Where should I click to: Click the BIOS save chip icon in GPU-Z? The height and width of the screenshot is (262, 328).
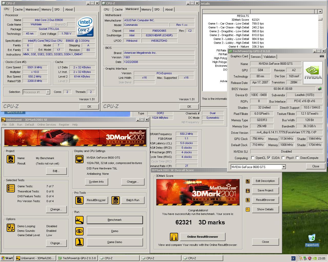click(x=320, y=89)
